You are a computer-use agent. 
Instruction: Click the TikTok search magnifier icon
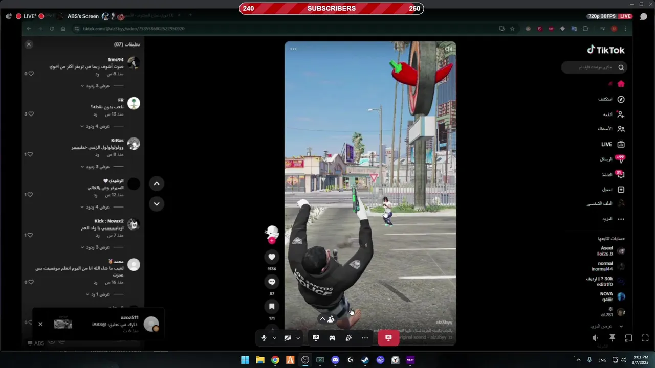tap(621, 67)
